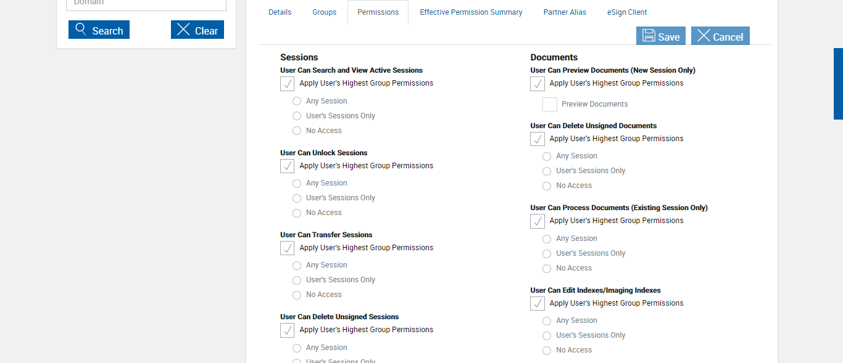This screenshot has width=843, height=363.
Task: Select User's Sessions Only under User Can Transfer Sessions
Action: click(x=297, y=280)
